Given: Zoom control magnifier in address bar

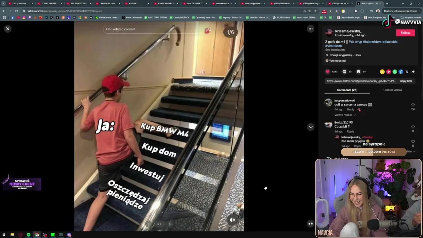Looking at the screenshot, I should (x=310, y=11).
